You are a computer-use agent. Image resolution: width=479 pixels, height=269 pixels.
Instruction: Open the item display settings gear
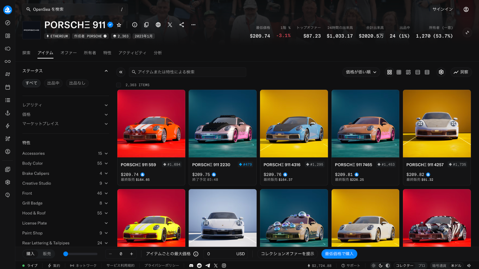pos(441,72)
